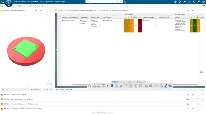This screenshot has height=114, width=206.
Task: Switch to the MFN Piece Part tab
Action: tap(34, 6)
